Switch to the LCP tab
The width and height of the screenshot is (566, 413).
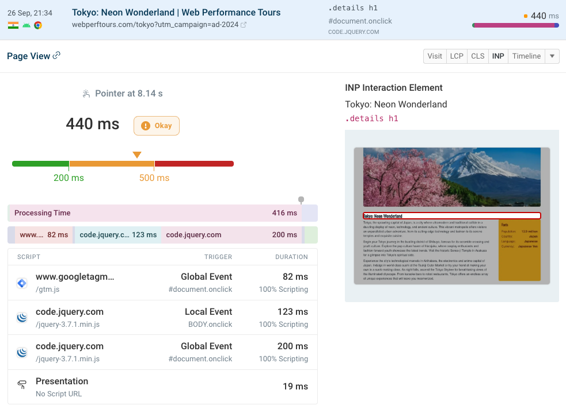coord(457,56)
